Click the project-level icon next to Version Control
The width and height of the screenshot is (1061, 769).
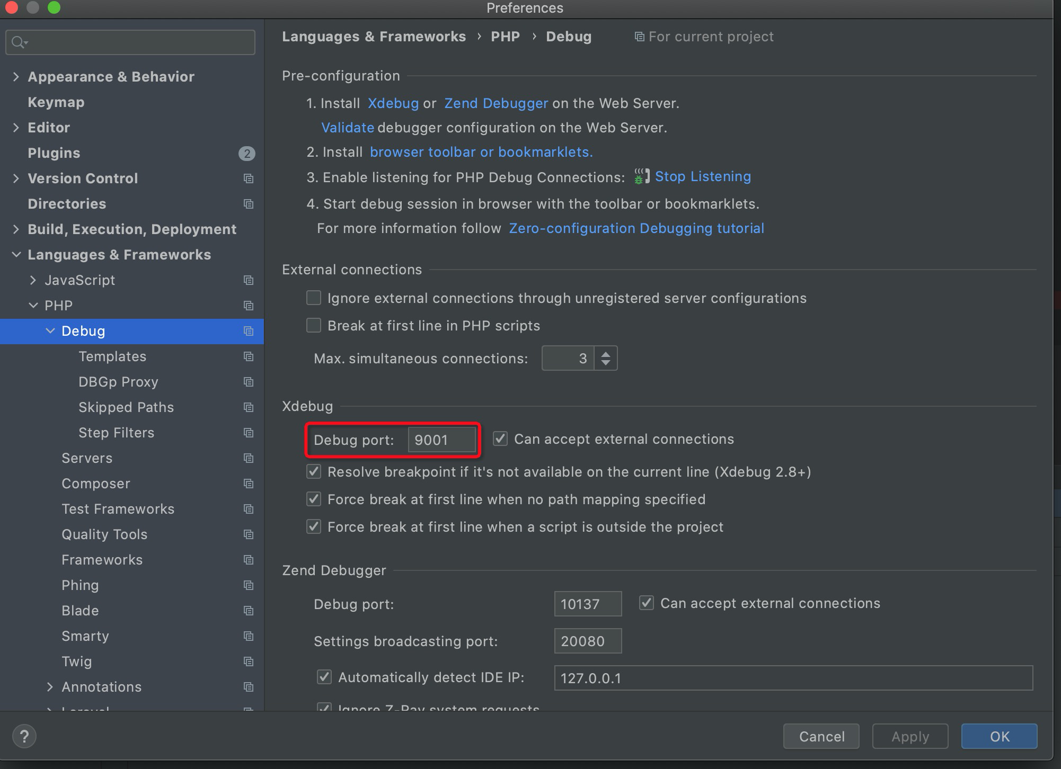pyautogui.click(x=248, y=178)
